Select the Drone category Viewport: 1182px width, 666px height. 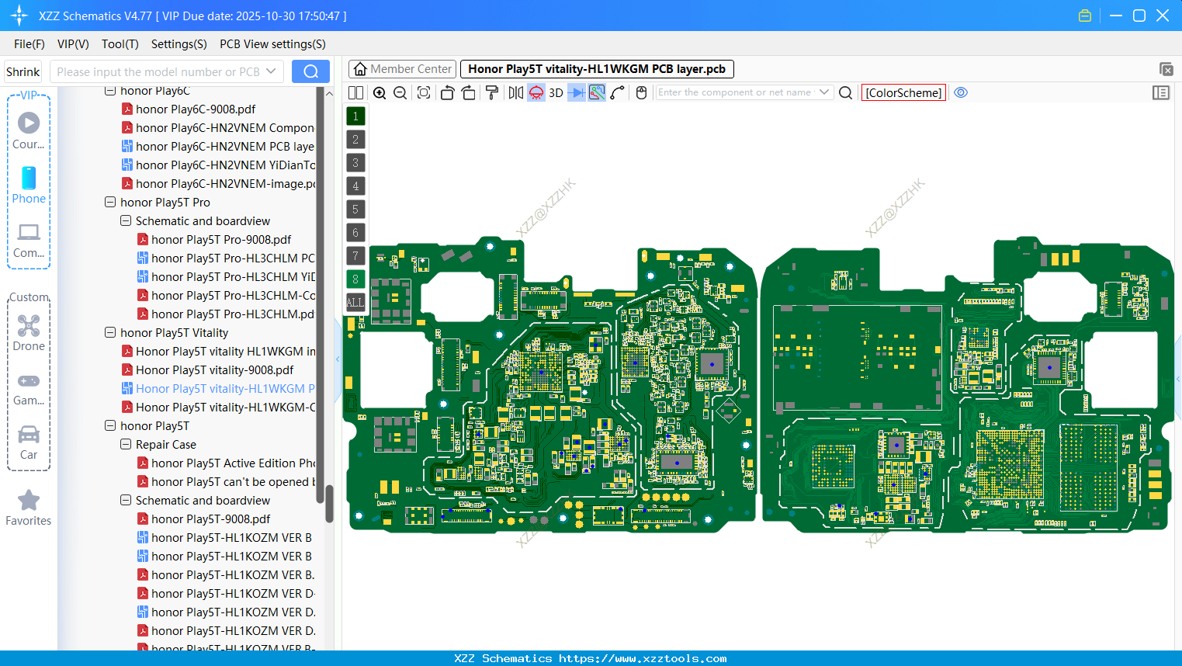click(29, 333)
